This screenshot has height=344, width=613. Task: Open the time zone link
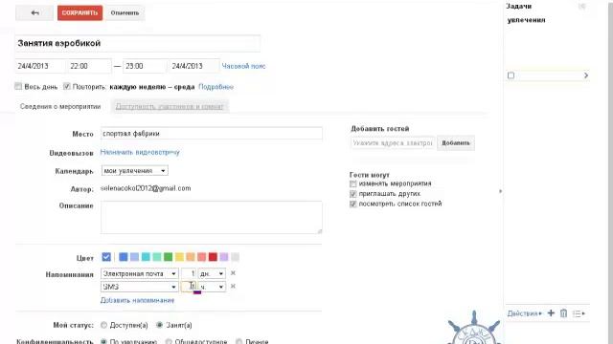(243, 66)
